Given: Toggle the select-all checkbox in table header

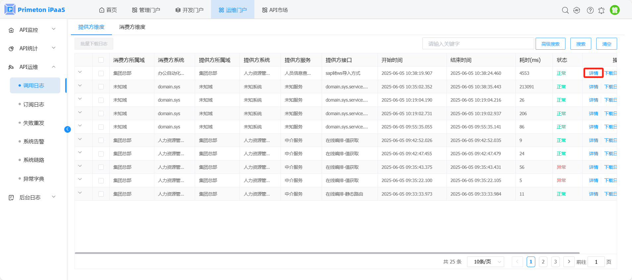Looking at the screenshot, I should pos(101,60).
